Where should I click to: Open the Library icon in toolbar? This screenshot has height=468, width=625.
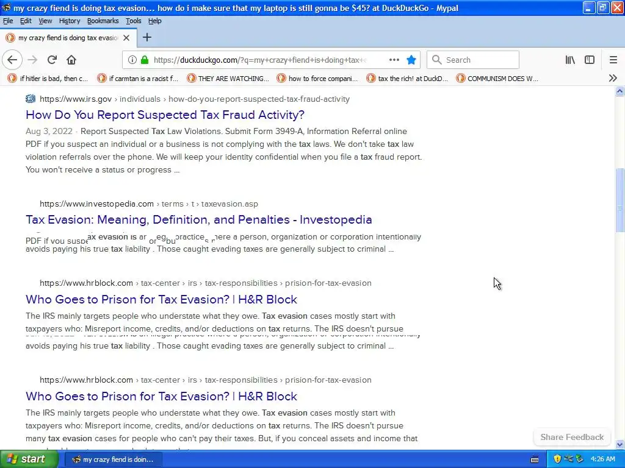point(570,60)
